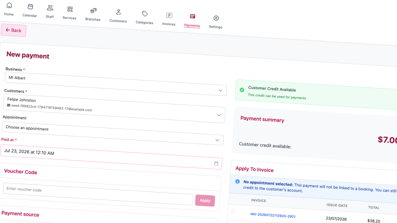Expand the Business dropdown showing Mt Albert
This screenshot has height=223, width=397.
(116, 84)
